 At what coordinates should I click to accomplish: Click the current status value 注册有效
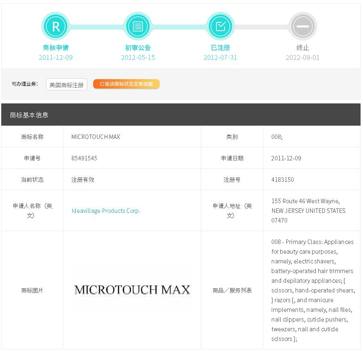click(x=83, y=180)
